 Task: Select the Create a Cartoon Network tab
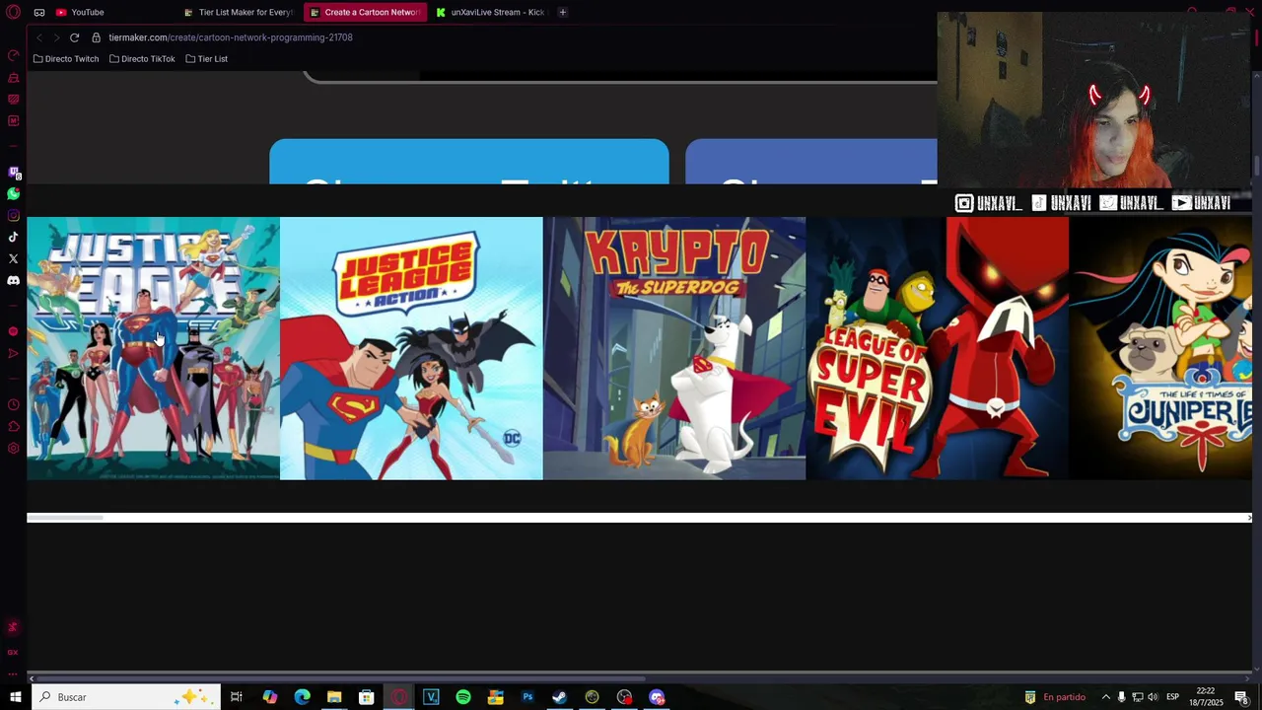pos(364,12)
